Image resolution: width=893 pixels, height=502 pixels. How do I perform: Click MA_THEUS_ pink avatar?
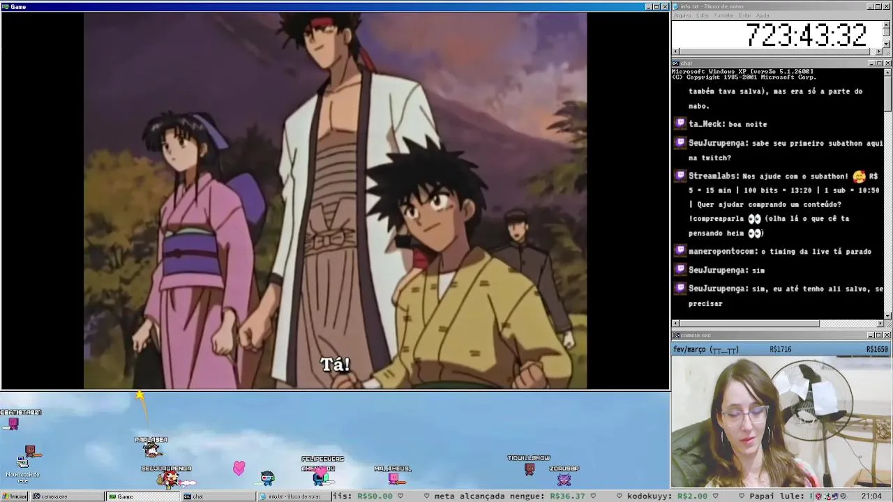393,478
